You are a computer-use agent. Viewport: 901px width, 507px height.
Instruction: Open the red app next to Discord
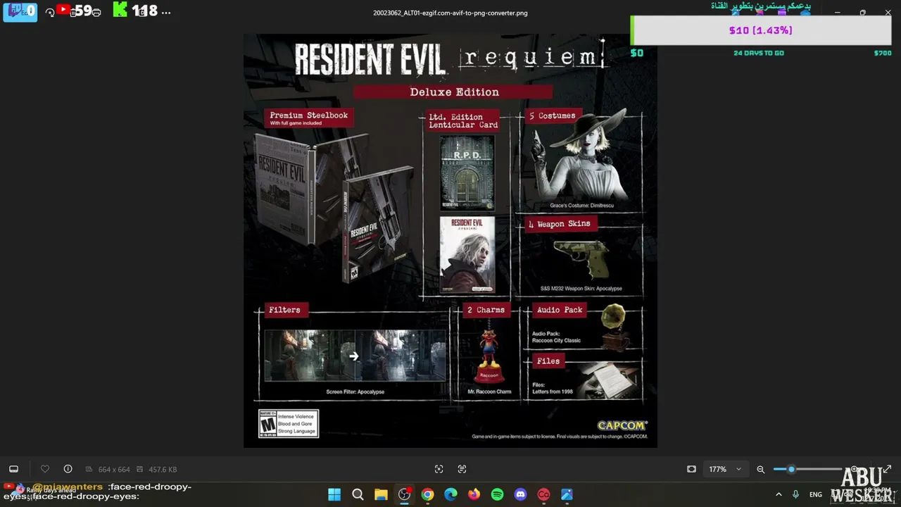[543, 494]
